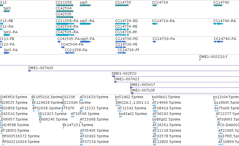Click EST bs06b01.5prime
This screenshot has width=239, height=146.
pos(166,97)
